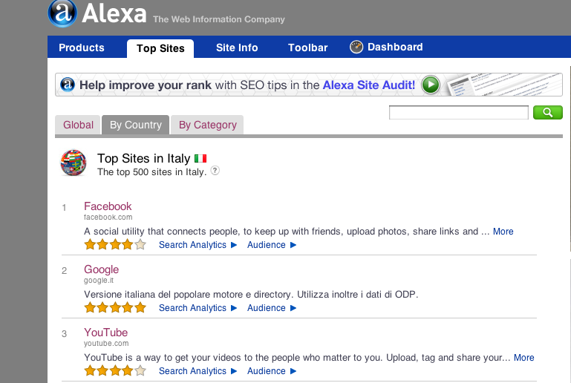Image resolution: width=571 pixels, height=383 pixels.
Task: View the Audience link for YouTube
Action: pyautogui.click(x=267, y=371)
